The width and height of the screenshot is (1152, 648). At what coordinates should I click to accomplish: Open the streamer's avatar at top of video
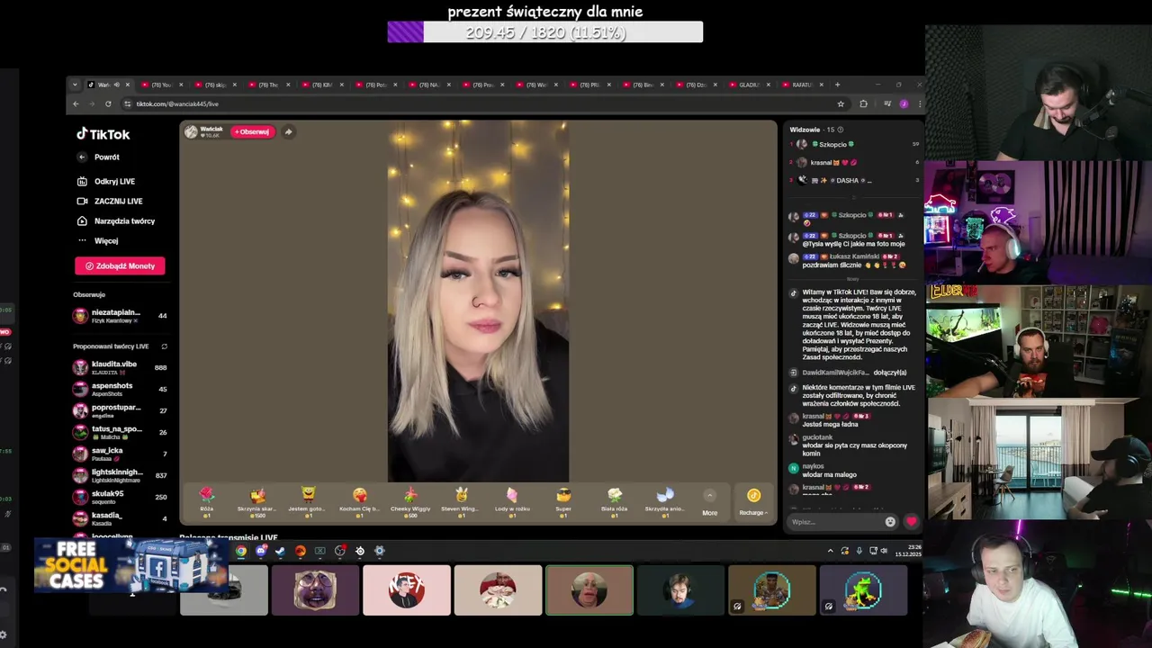191,131
